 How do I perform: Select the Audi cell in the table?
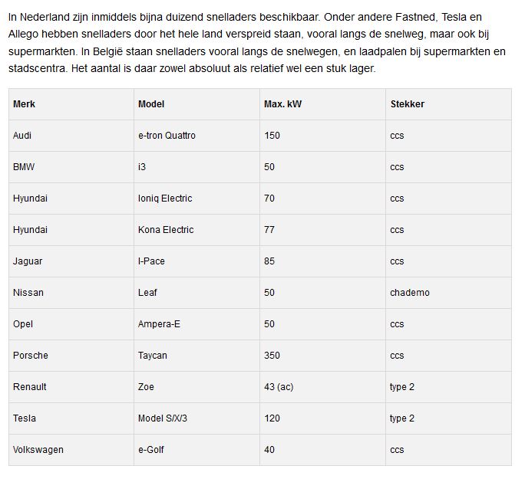pos(22,136)
